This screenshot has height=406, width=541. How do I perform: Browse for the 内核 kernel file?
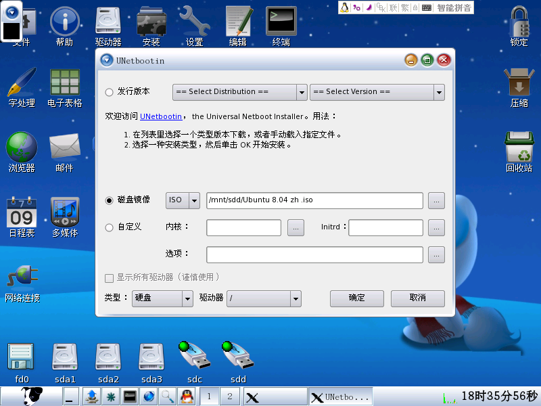pyautogui.click(x=296, y=227)
